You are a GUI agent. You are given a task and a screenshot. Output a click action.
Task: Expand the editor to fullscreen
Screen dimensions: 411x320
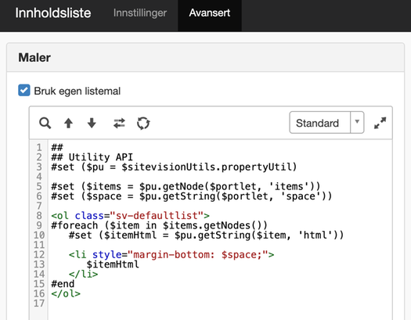(380, 123)
